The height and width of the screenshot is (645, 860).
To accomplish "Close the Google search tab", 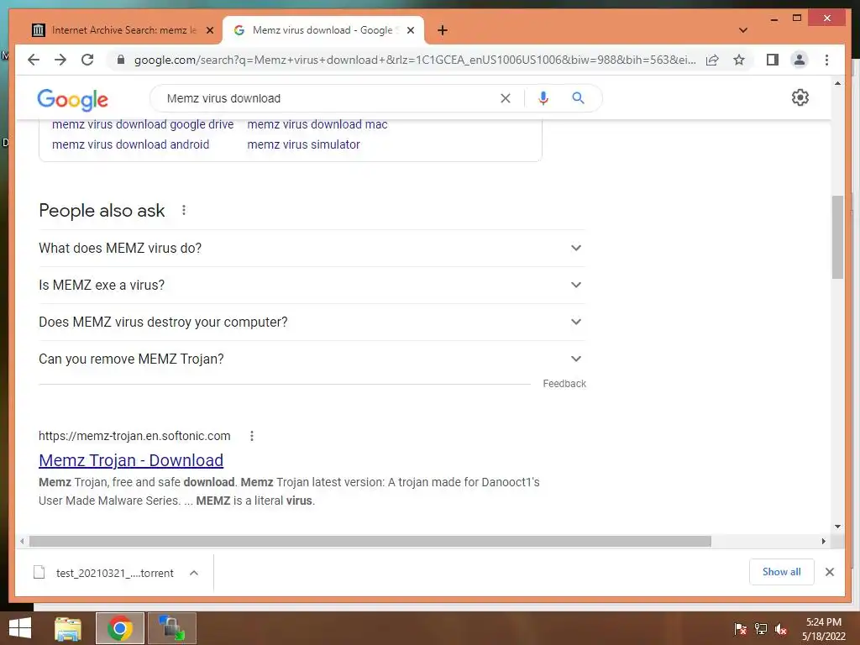I will point(410,30).
